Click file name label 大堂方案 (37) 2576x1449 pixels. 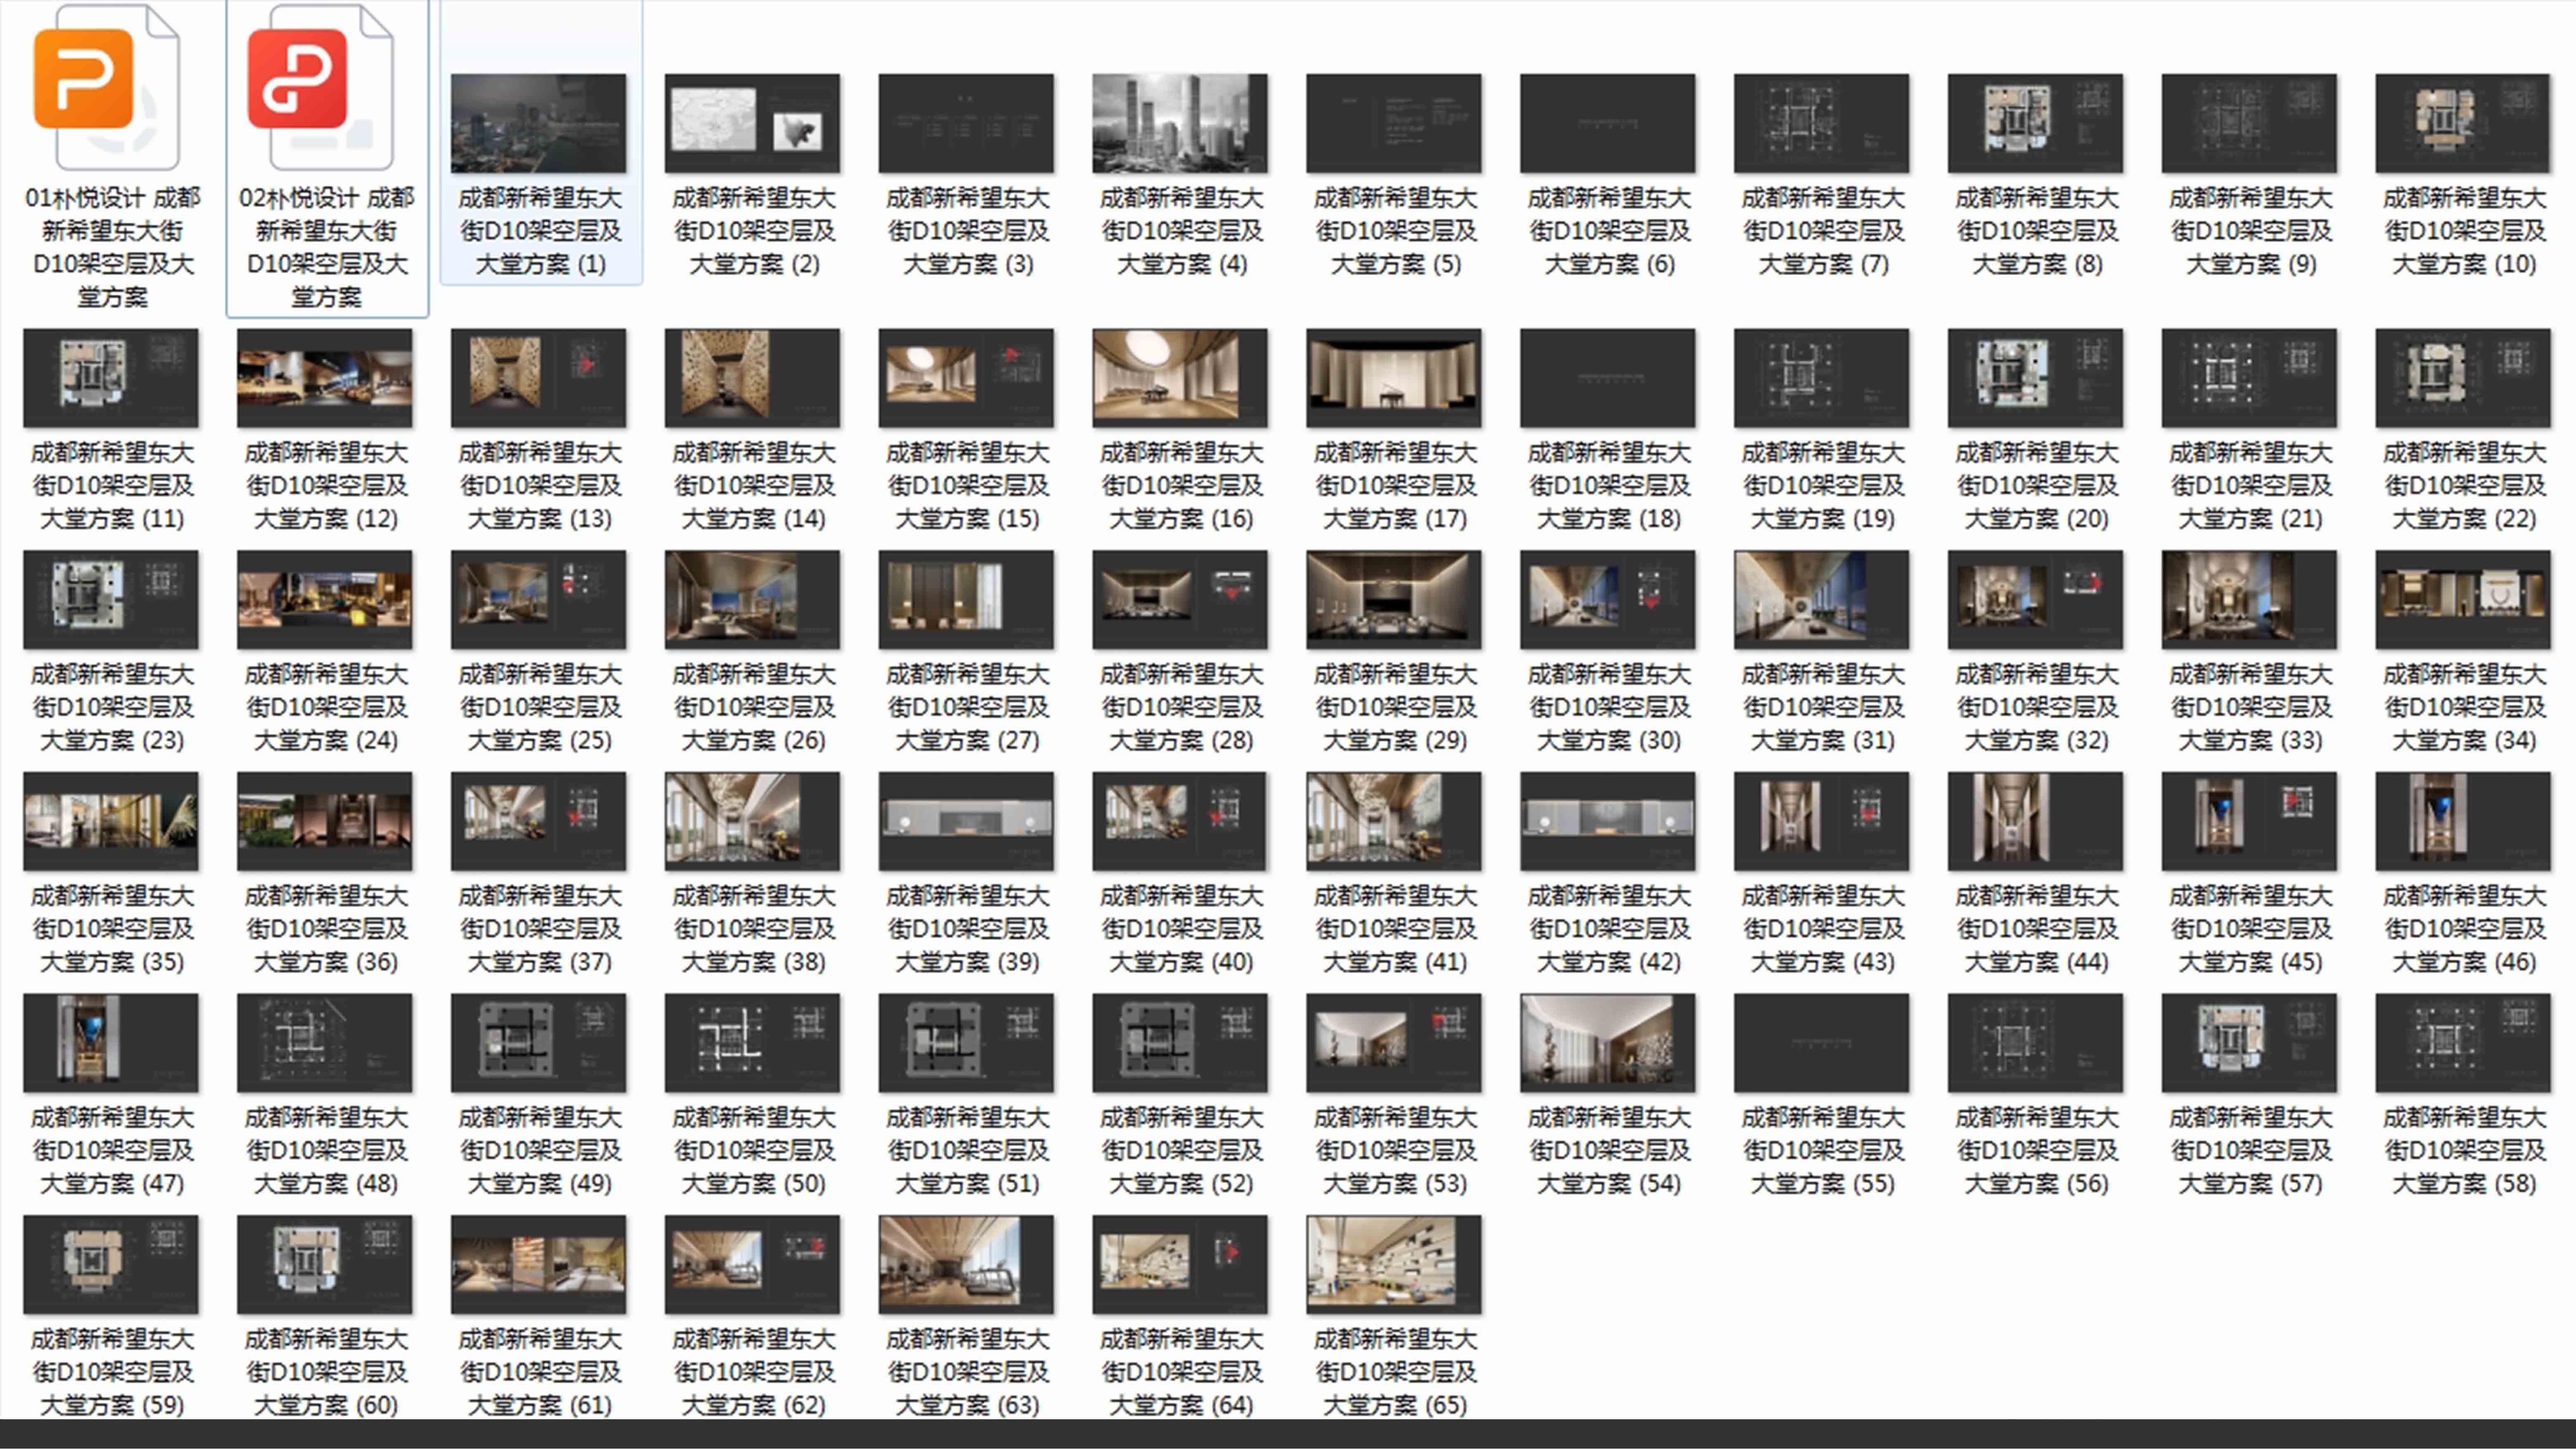[540, 929]
